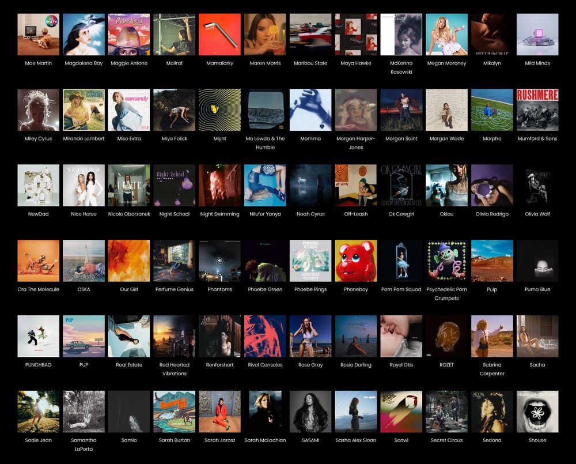Screen dimensions: 576x464
Task: Follow the Night Swimming name link
Action: [x=219, y=214]
